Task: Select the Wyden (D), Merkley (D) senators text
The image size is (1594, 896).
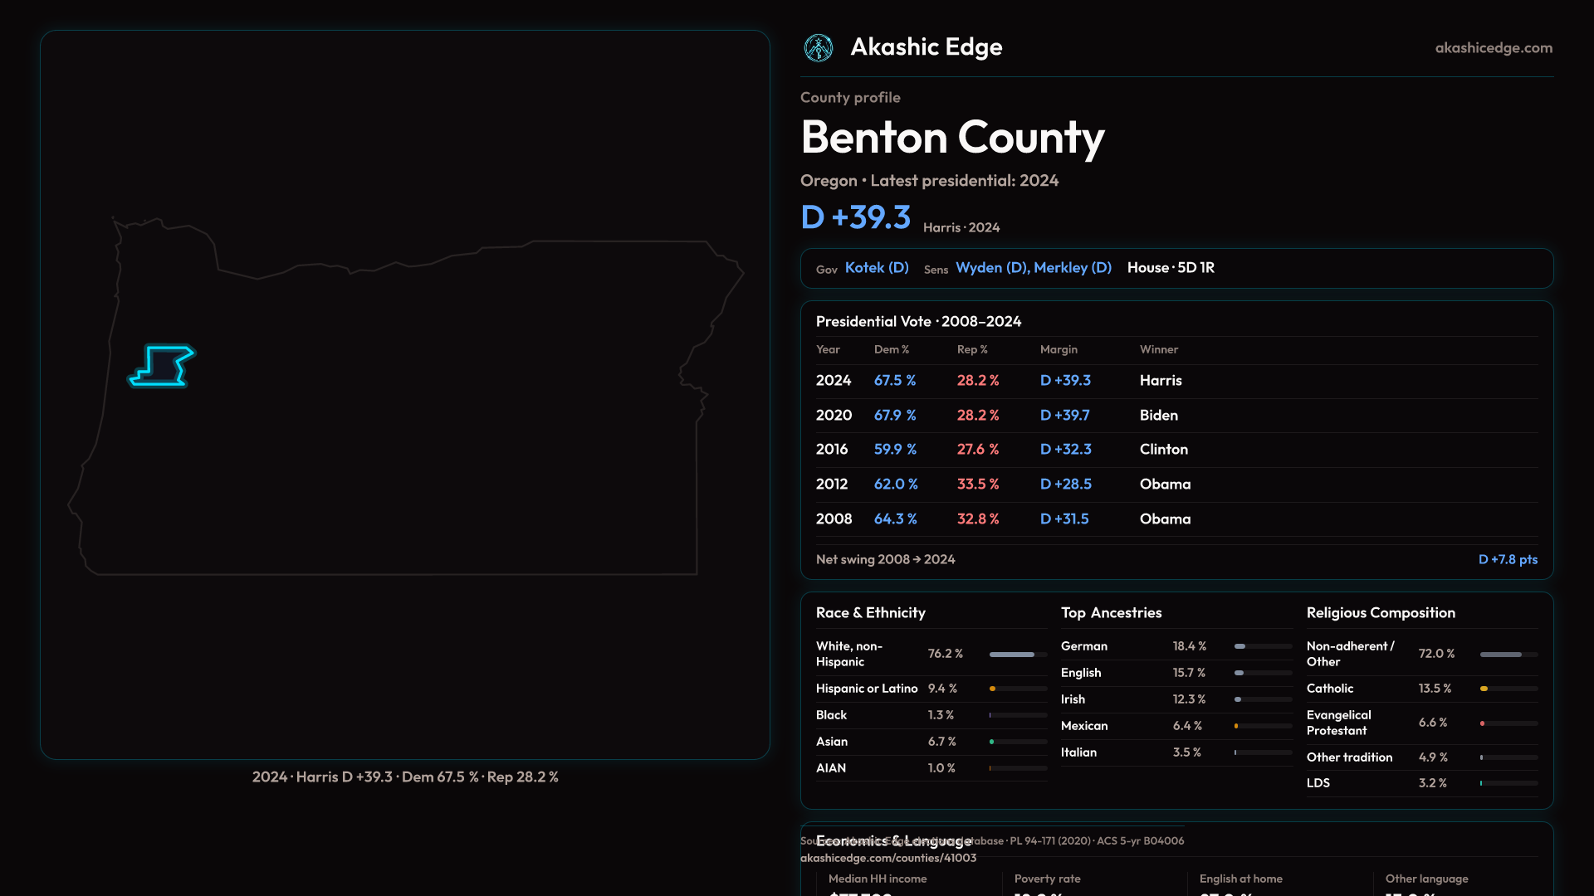Action: coord(1033,268)
